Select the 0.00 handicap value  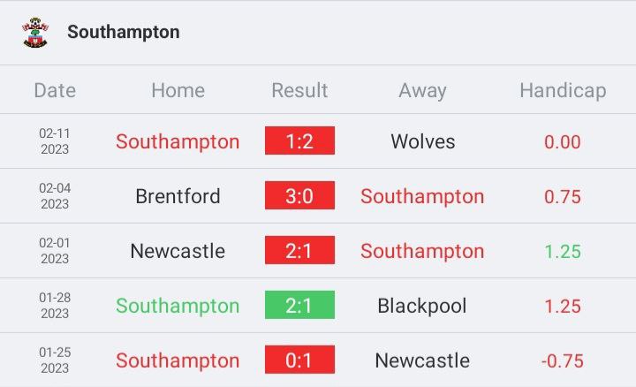pos(563,141)
